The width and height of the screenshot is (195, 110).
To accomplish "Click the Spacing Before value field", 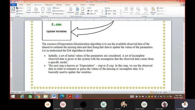I will coord(116,11).
